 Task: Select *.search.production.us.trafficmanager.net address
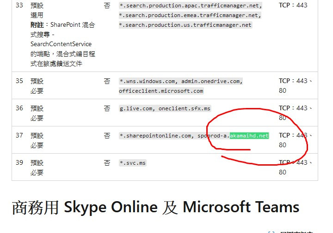[185, 25]
